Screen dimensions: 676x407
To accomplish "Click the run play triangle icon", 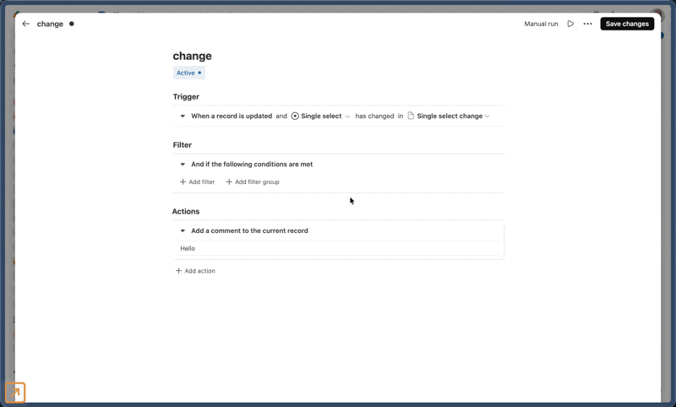I will click(570, 24).
